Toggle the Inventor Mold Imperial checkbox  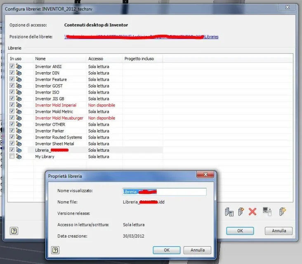tap(12, 105)
